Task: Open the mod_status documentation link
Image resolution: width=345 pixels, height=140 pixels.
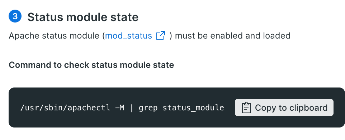Action: (x=128, y=35)
